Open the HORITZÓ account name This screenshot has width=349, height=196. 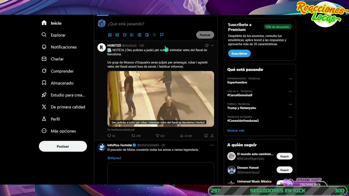114,45
